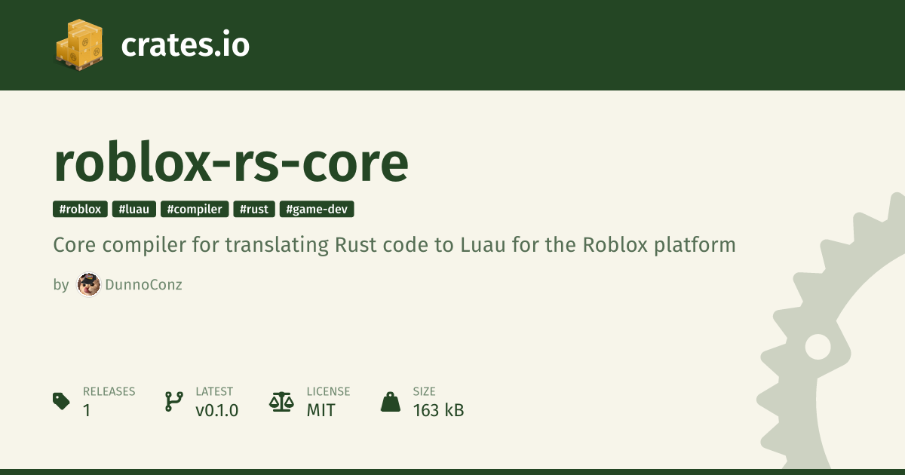
Task: Click the releases tag icon
Action: tap(62, 401)
